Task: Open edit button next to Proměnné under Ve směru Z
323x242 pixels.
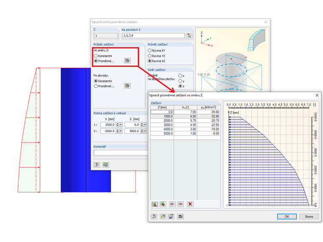Action: [127, 61]
